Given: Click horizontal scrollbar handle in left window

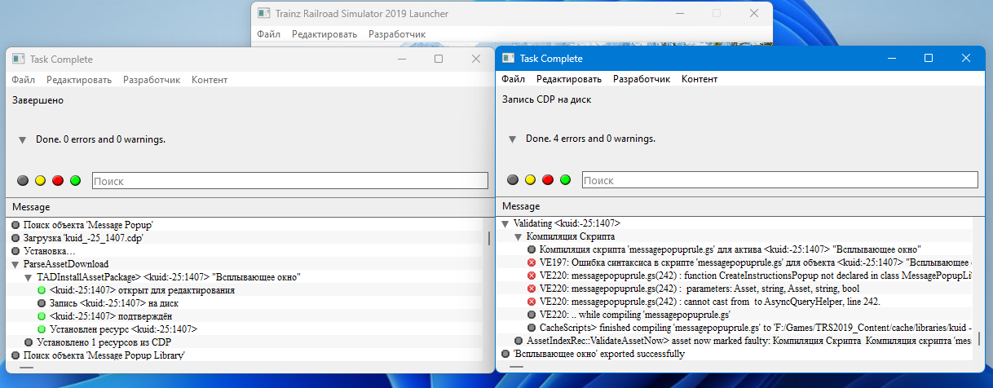Looking at the screenshot, I should (26, 368).
